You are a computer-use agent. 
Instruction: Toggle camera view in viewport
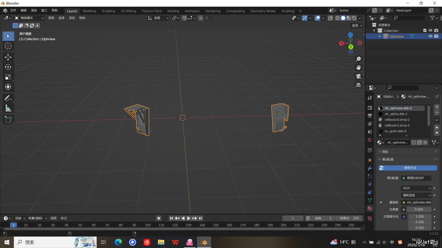click(358, 76)
